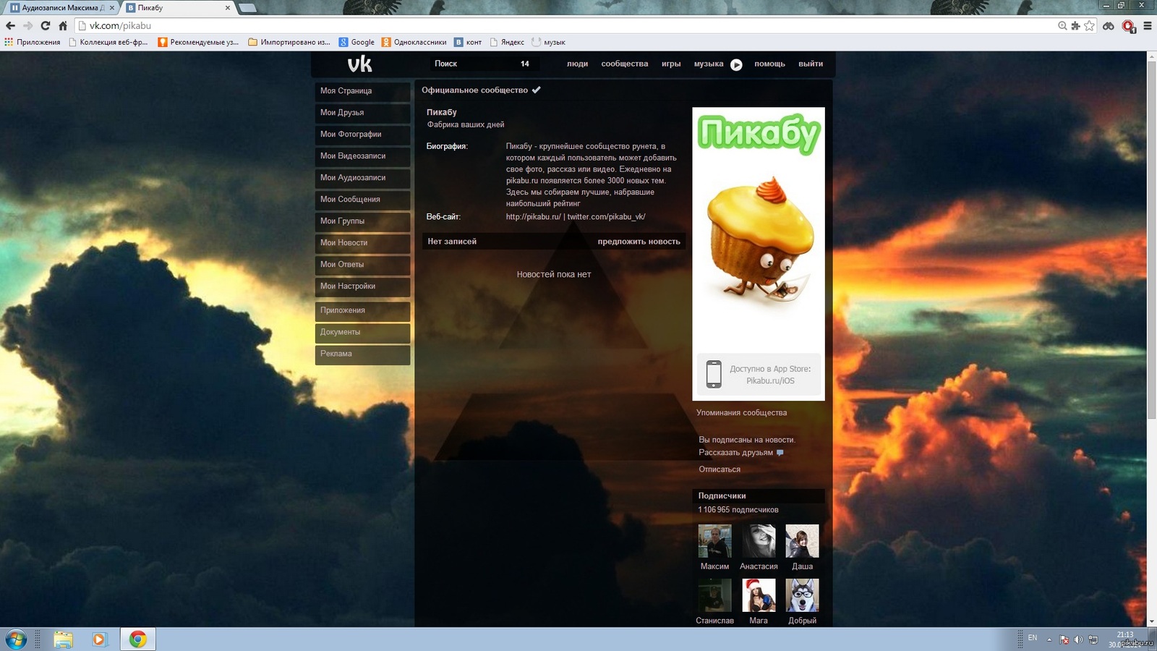Open subscriber Добрый's husky avatar
Screen dimensions: 1157x651
coord(802,595)
